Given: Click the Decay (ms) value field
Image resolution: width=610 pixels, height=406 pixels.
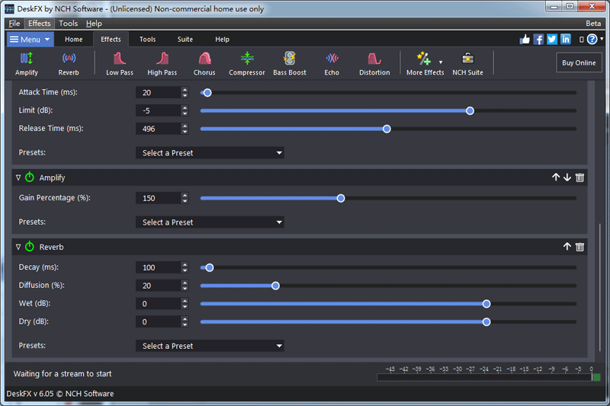Looking at the screenshot, I should click(x=159, y=267).
